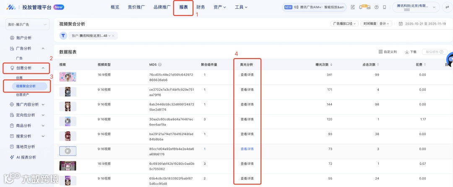Click 查看详情 for MD5 8ab2446b58c3
The height and width of the screenshot is (187, 453).
click(x=247, y=104)
